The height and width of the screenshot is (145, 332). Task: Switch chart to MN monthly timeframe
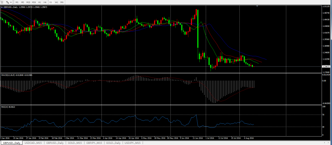tap(62, 2)
